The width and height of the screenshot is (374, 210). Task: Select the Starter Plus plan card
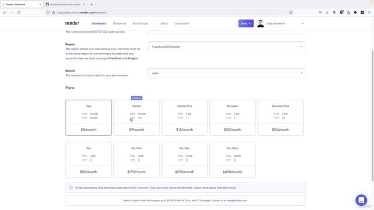[185, 118]
